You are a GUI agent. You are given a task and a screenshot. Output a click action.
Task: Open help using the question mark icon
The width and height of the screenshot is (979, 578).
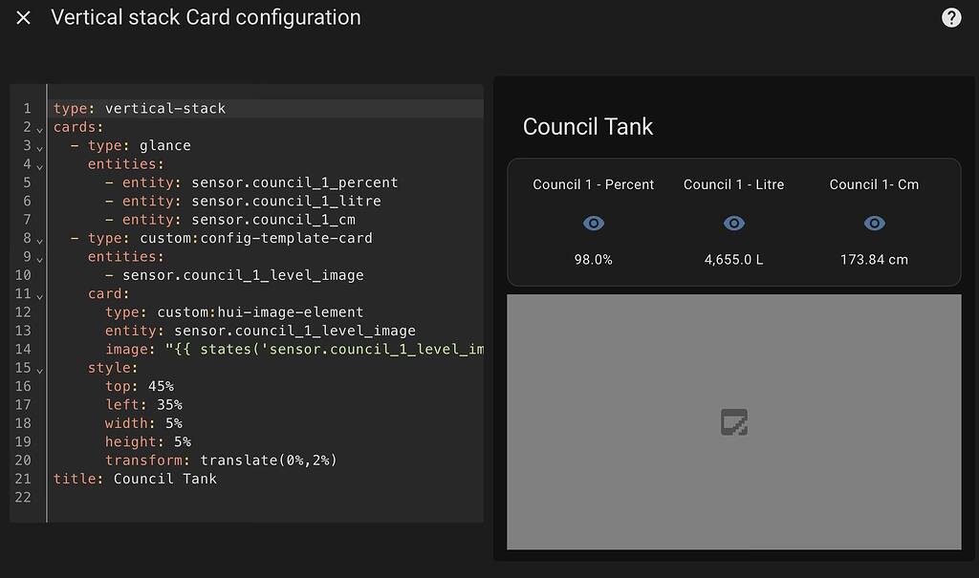tap(950, 16)
